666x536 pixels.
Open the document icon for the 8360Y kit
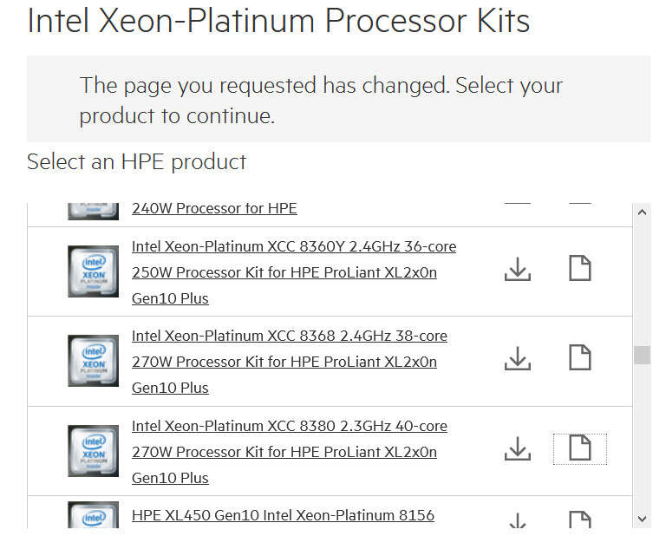click(x=579, y=269)
